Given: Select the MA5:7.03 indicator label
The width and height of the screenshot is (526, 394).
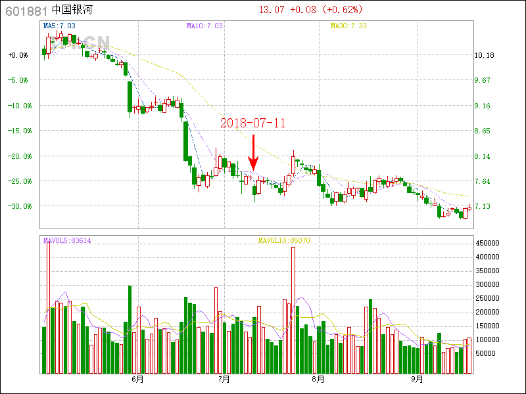Looking at the screenshot, I should pyautogui.click(x=59, y=26).
